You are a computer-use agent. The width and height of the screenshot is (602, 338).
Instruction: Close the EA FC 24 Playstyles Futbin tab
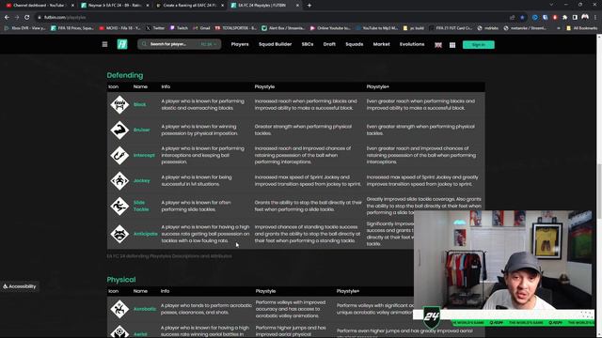(x=297, y=6)
